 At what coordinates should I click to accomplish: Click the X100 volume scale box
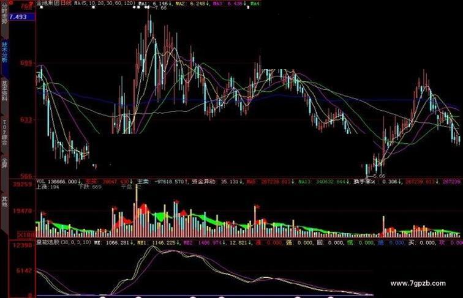click(x=26, y=235)
